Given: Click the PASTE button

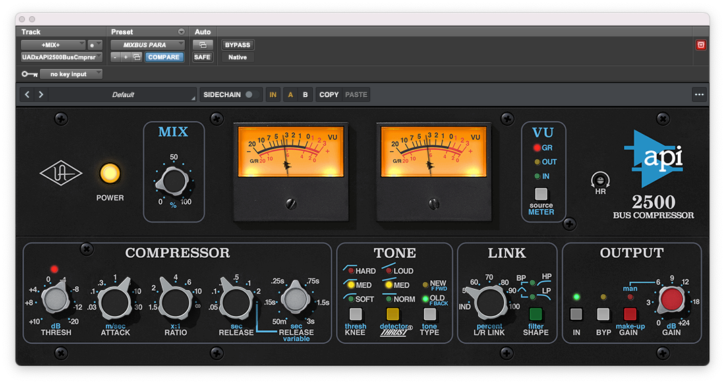Looking at the screenshot, I should (356, 95).
